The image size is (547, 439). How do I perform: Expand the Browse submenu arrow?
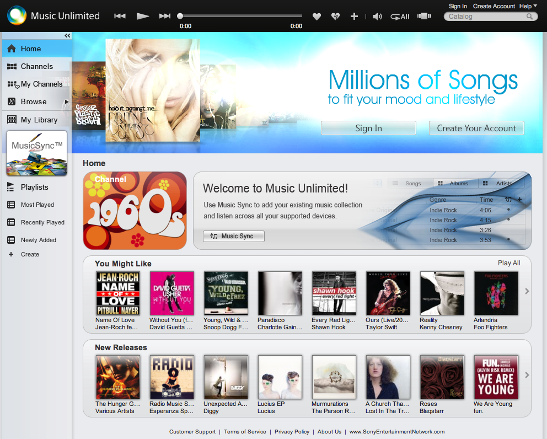coord(66,101)
